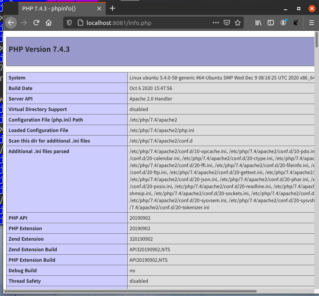This screenshot has height=296, width=319.
Task: Go back to the previous page
Action: click(x=11, y=23)
